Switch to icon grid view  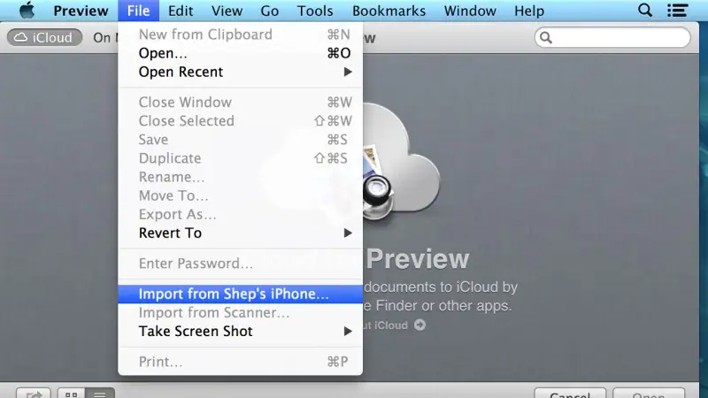[x=72, y=394]
